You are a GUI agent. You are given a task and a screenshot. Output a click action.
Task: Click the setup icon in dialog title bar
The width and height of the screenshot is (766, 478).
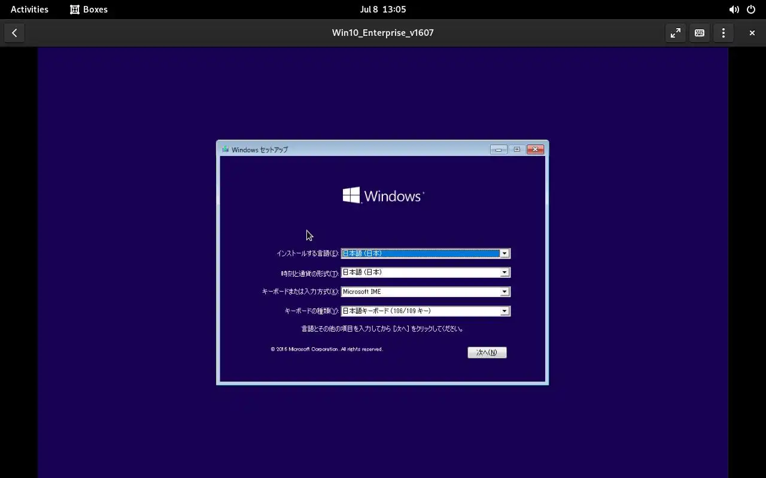point(225,149)
